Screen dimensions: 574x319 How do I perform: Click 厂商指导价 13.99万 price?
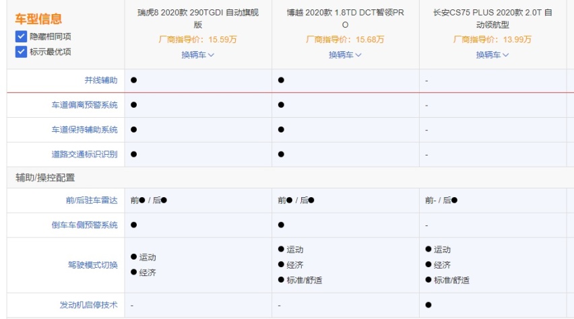492,40
